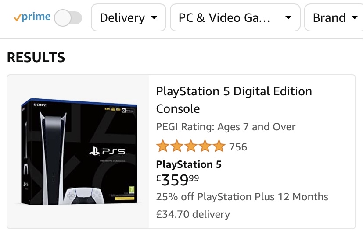Click the five-star rating icons
Screen dimensions: 363x230
pyautogui.click(x=191, y=146)
